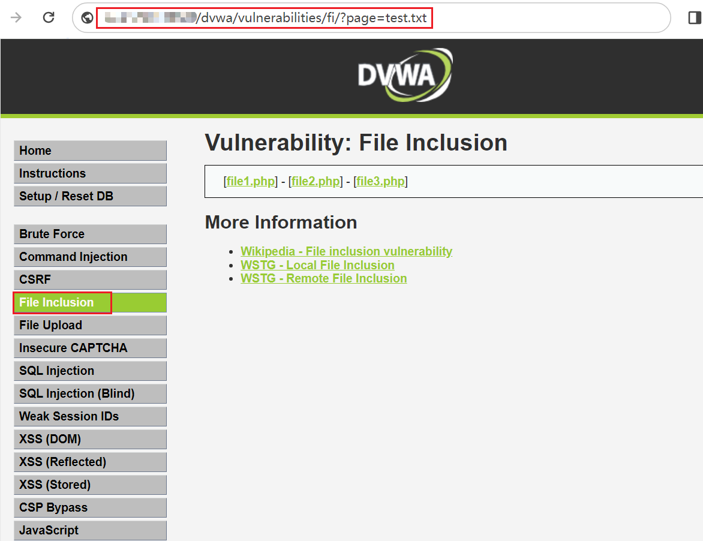Click the DVWA logo

tap(405, 75)
